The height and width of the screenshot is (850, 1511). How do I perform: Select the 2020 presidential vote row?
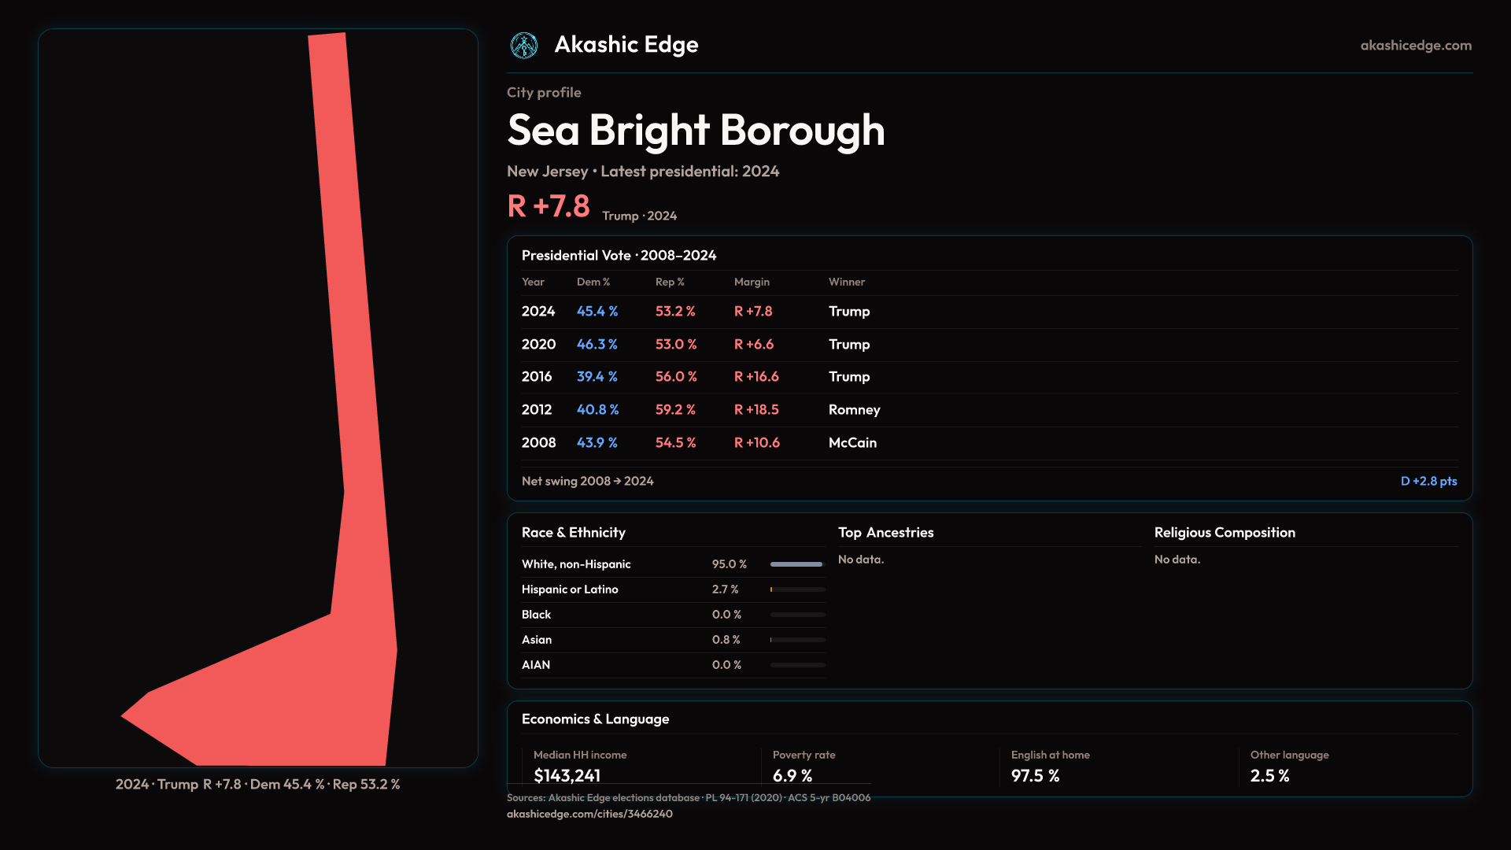coord(538,345)
